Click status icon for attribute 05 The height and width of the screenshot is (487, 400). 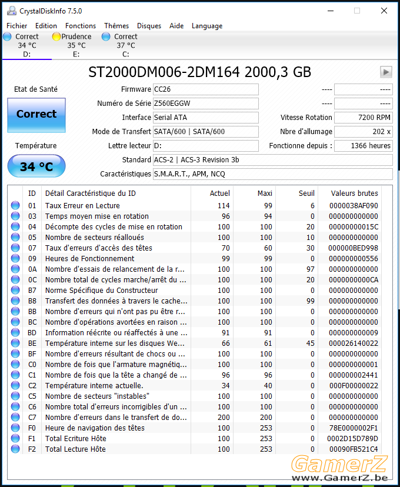click(15, 237)
